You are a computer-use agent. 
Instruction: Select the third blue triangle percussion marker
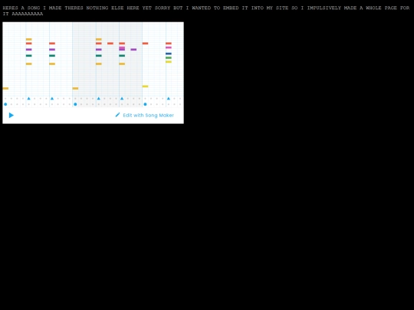pos(98,99)
